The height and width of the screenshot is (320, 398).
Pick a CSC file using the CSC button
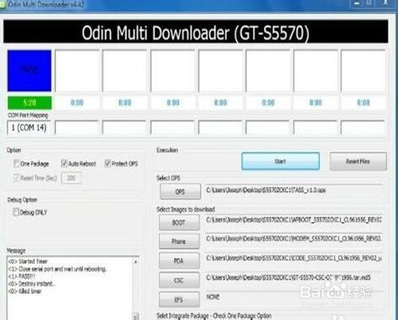coord(179,280)
